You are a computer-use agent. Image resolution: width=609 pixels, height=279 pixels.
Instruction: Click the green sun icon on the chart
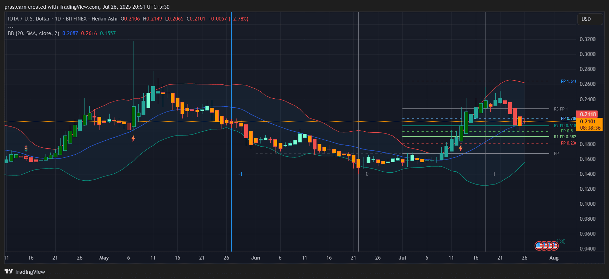pos(559,241)
